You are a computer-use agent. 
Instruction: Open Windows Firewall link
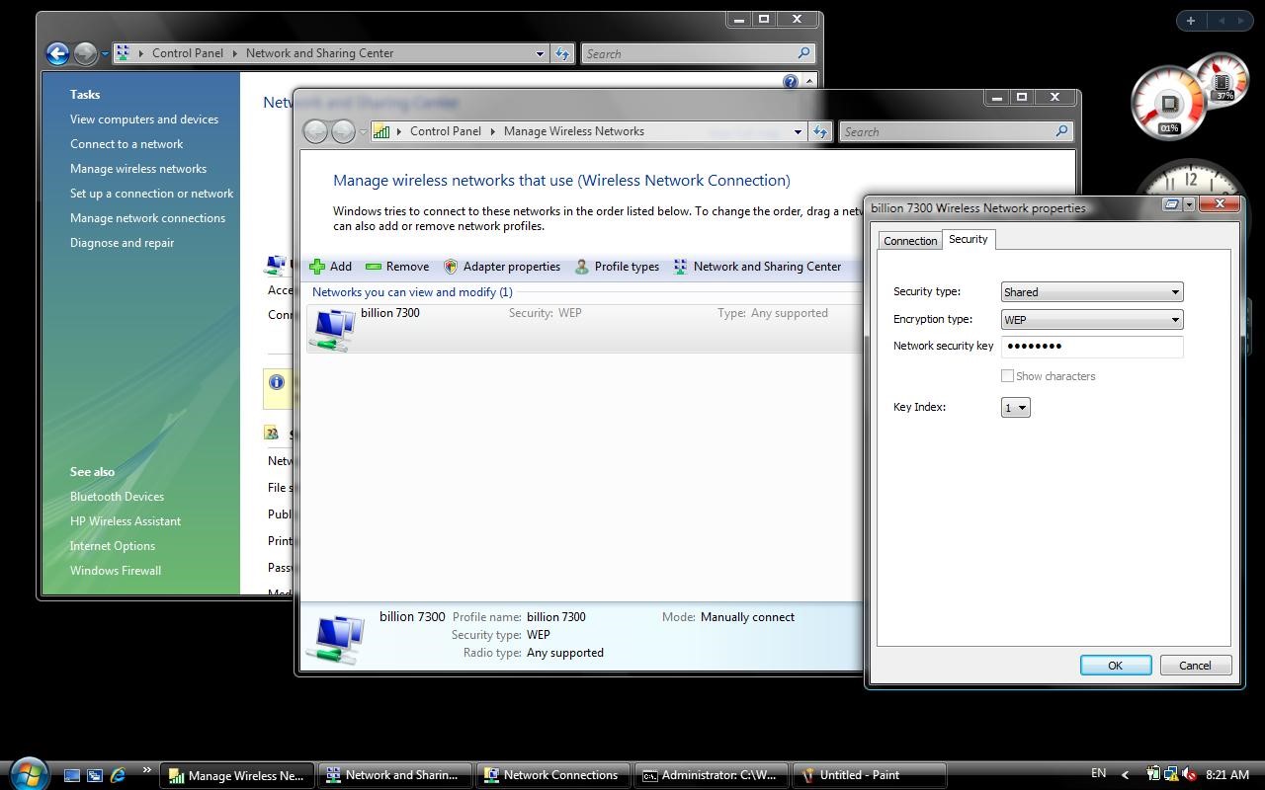click(x=116, y=571)
